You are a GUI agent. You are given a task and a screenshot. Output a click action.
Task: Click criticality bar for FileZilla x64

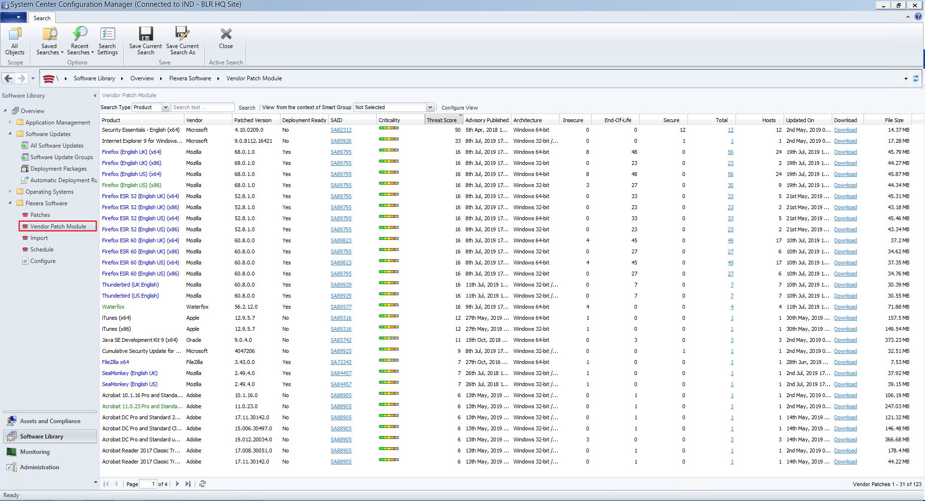point(389,361)
